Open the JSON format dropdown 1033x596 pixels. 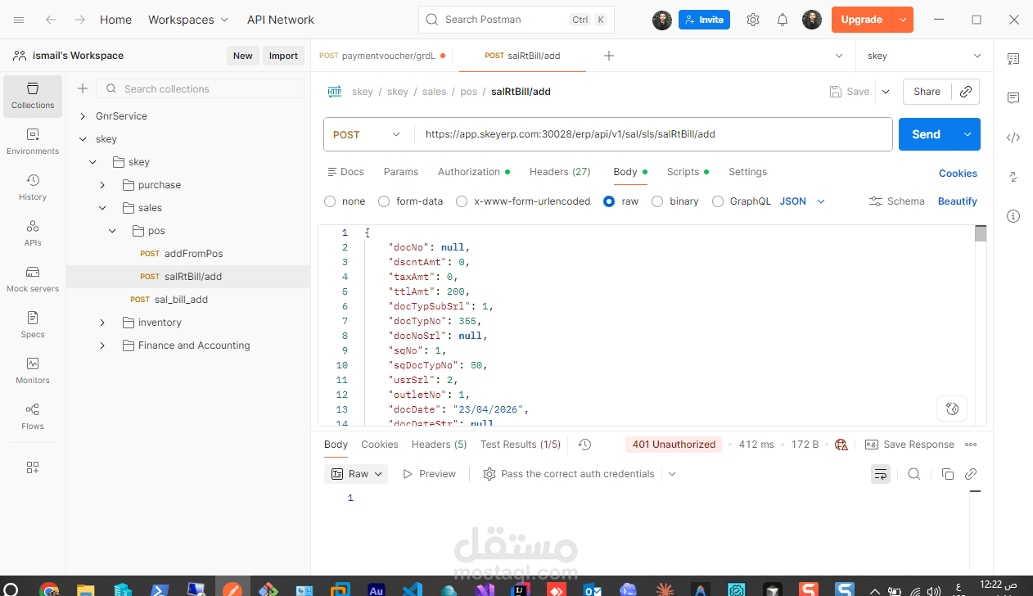tap(802, 201)
